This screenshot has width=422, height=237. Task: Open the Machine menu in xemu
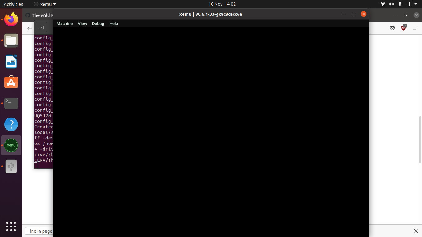(x=65, y=23)
